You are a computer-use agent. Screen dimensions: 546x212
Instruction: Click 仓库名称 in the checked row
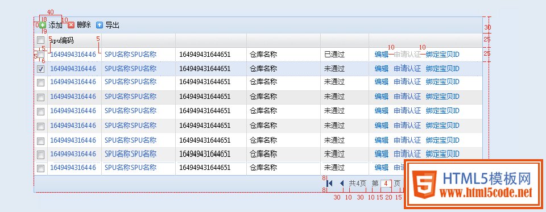pos(263,69)
